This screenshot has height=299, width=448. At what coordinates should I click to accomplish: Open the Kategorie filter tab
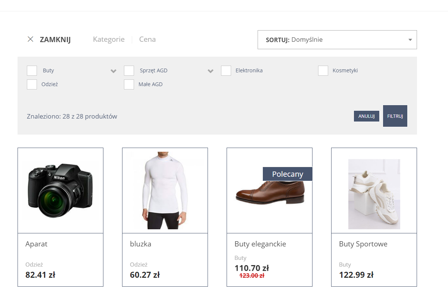pos(109,39)
